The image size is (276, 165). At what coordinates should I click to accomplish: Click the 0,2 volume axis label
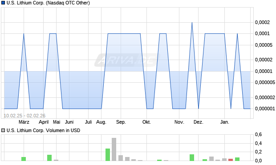point(258,152)
